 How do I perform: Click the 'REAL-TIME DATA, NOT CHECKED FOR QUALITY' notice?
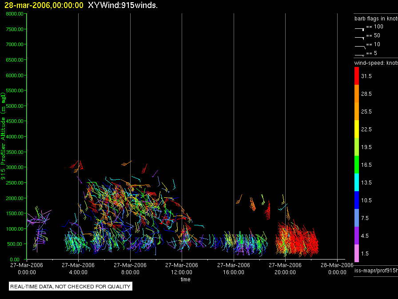(x=70, y=286)
